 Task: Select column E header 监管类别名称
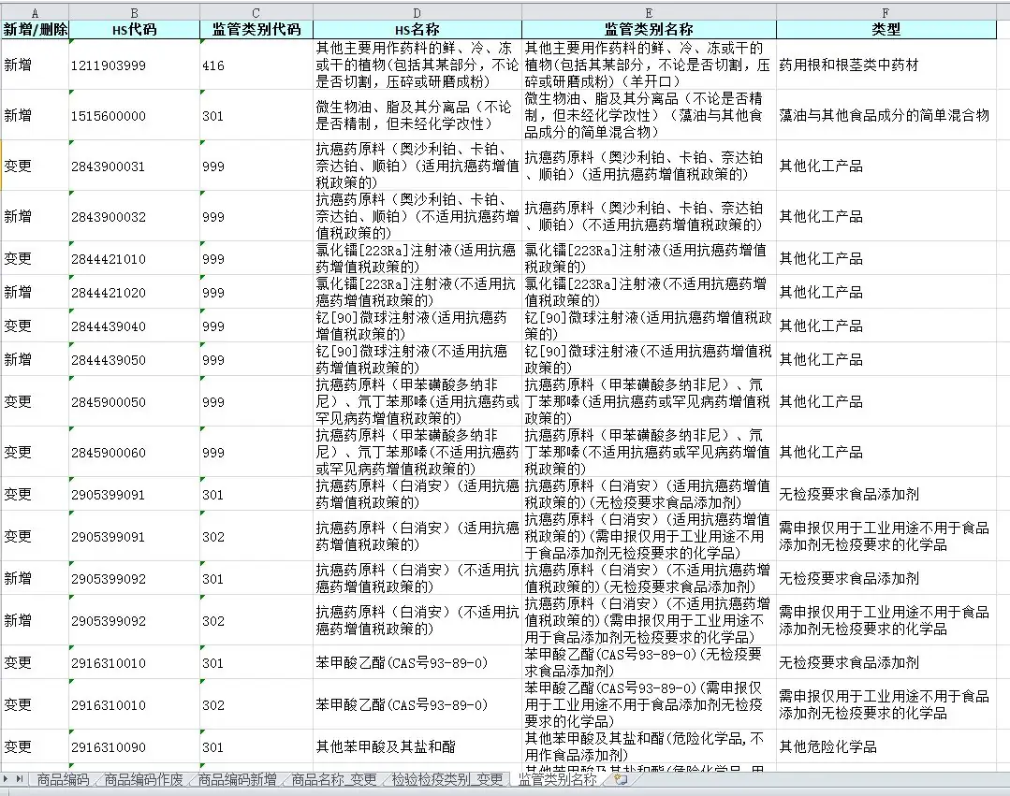coord(648,28)
